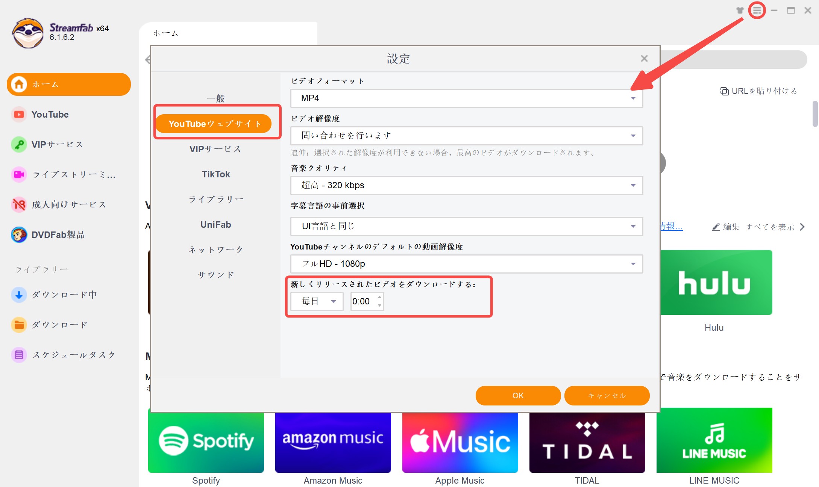Open the TIDAL tile
The image size is (819, 487).
coord(587,442)
